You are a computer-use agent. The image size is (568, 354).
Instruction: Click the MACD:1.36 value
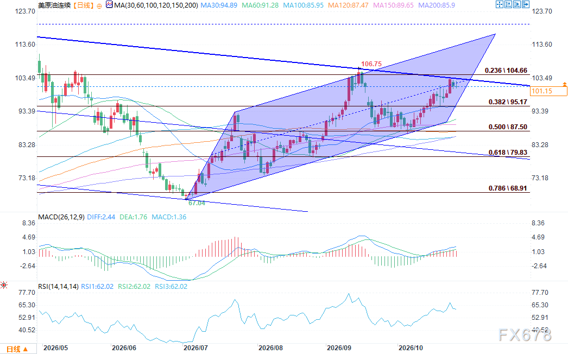(169, 217)
